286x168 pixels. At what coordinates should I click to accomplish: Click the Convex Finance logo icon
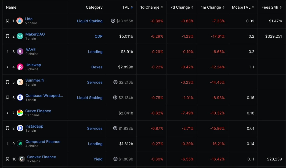pos(22,159)
